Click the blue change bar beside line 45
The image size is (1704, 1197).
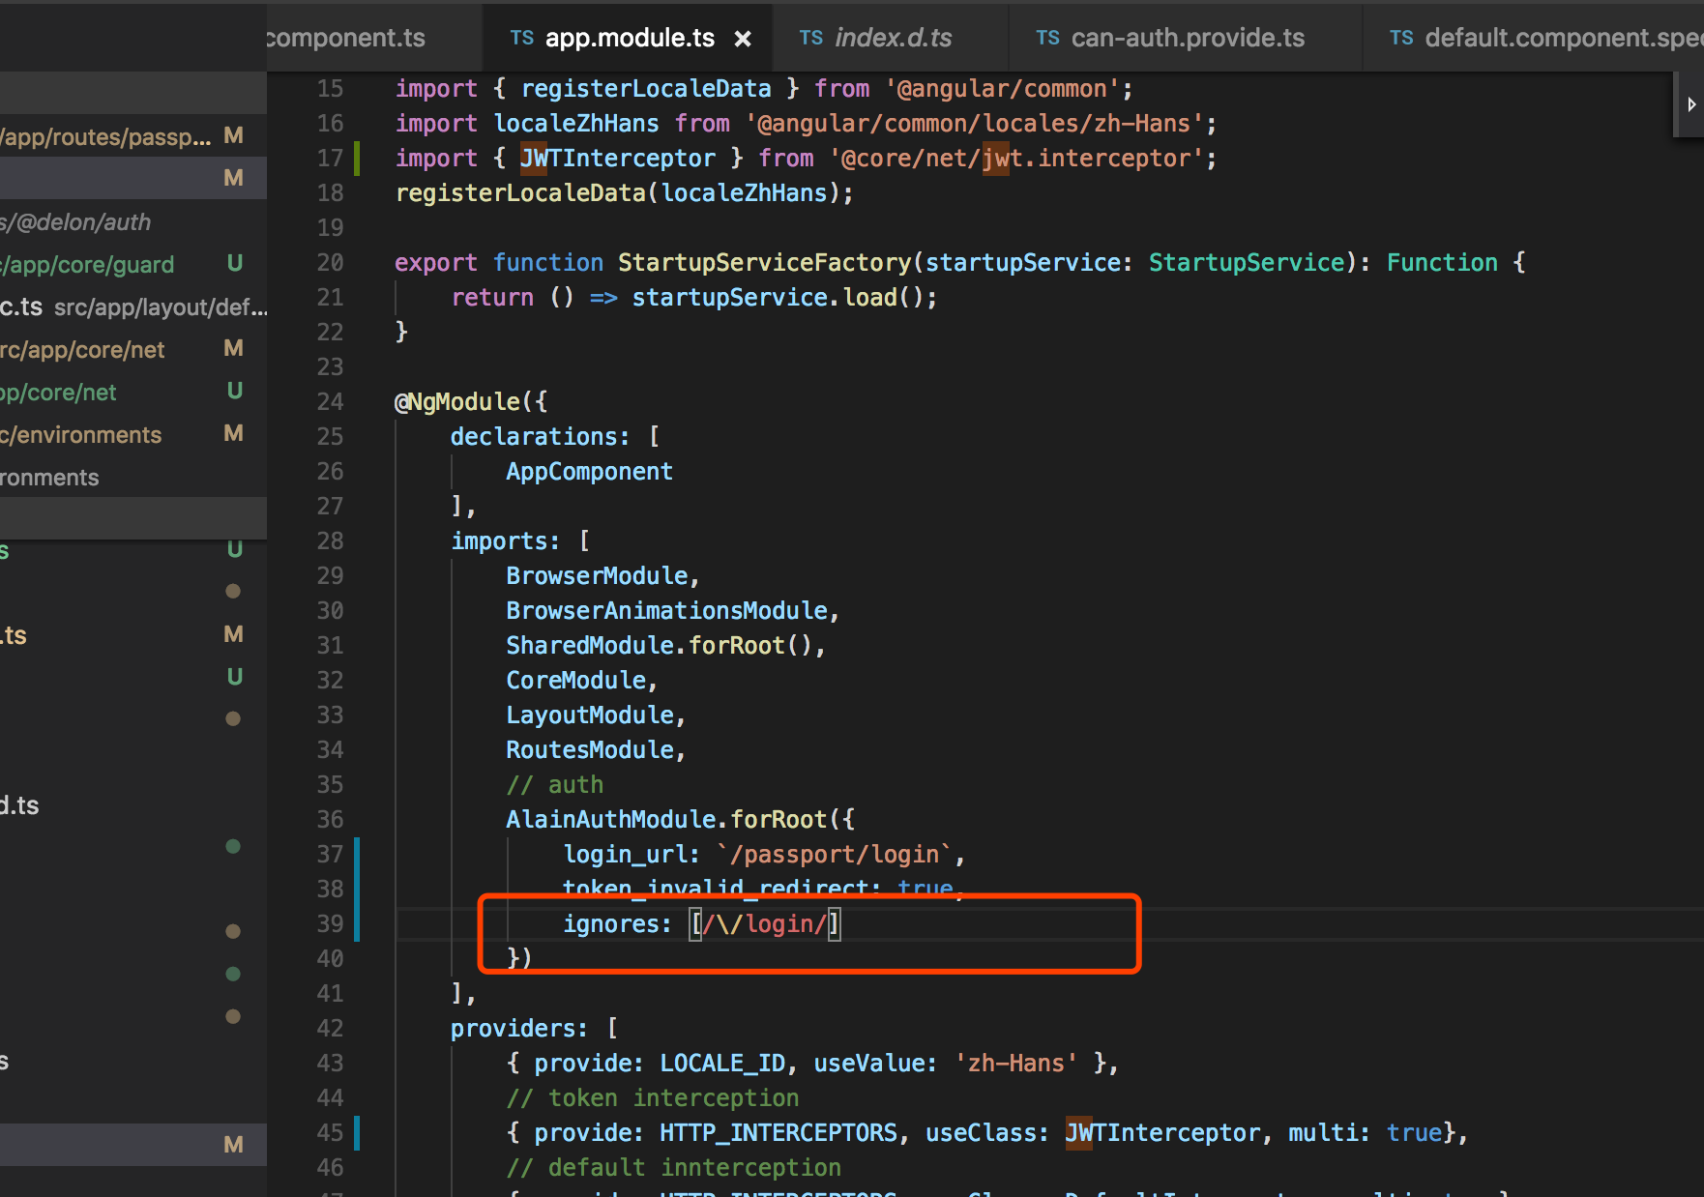tap(356, 1132)
